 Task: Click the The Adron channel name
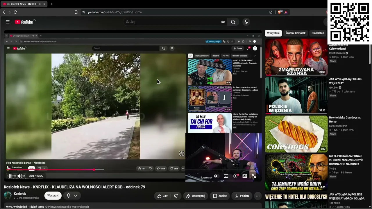point(335,203)
